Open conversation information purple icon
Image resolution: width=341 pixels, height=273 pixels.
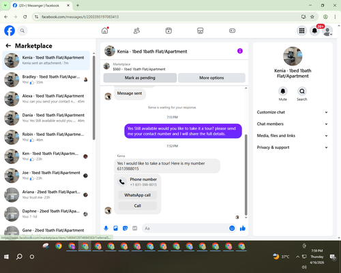240,51
